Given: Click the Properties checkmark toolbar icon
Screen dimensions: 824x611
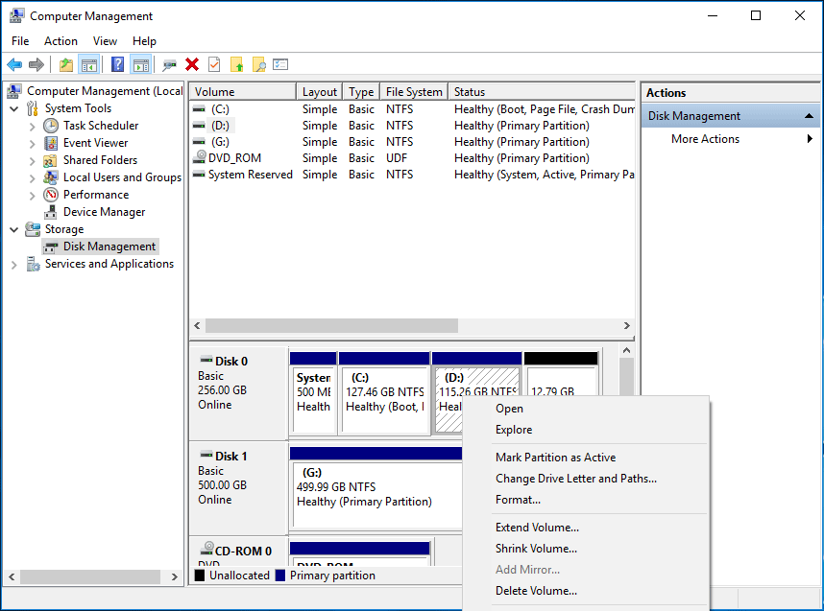Looking at the screenshot, I should pos(214,64).
